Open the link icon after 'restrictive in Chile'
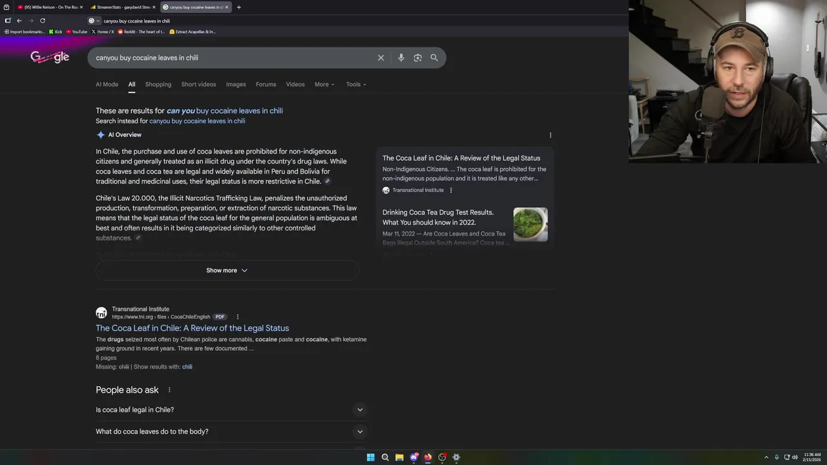The width and height of the screenshot is (827, 465). click(x=327, y=181)
